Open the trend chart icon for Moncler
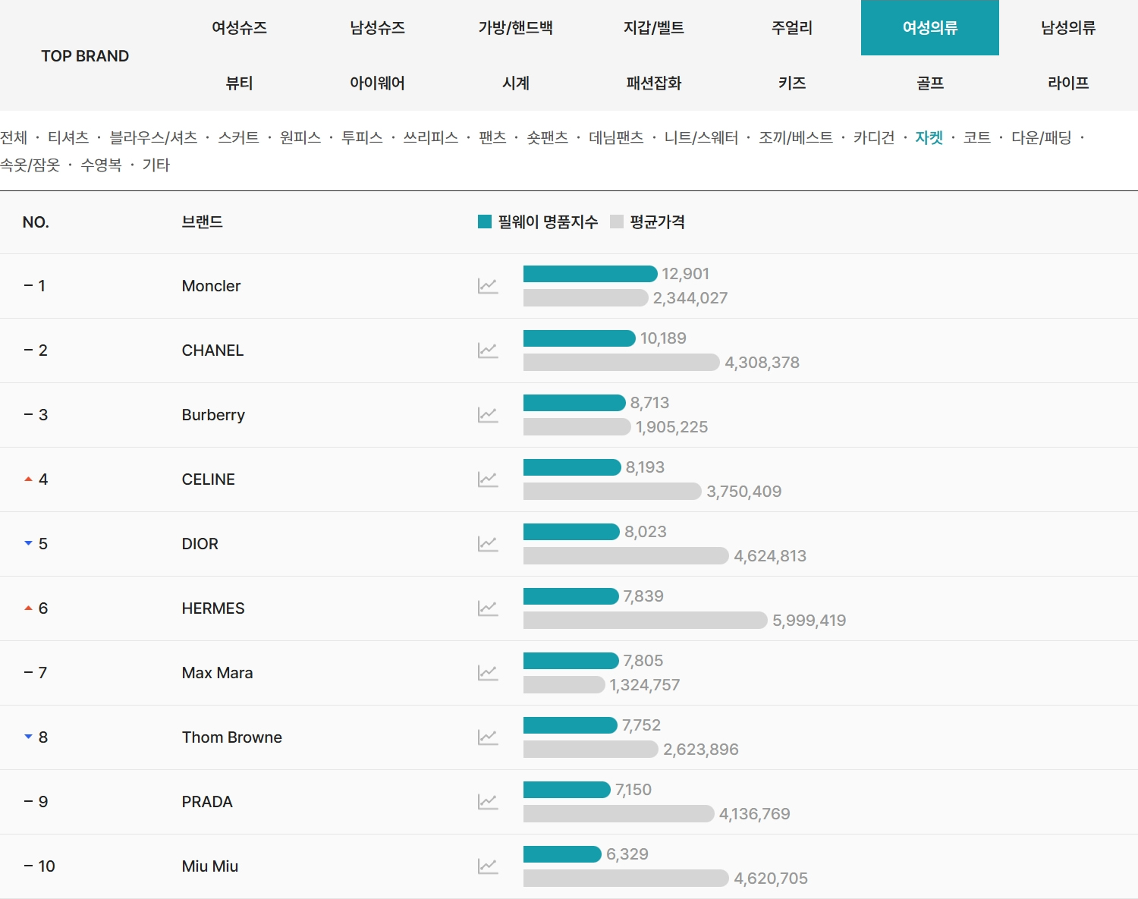 pos(488,286)
